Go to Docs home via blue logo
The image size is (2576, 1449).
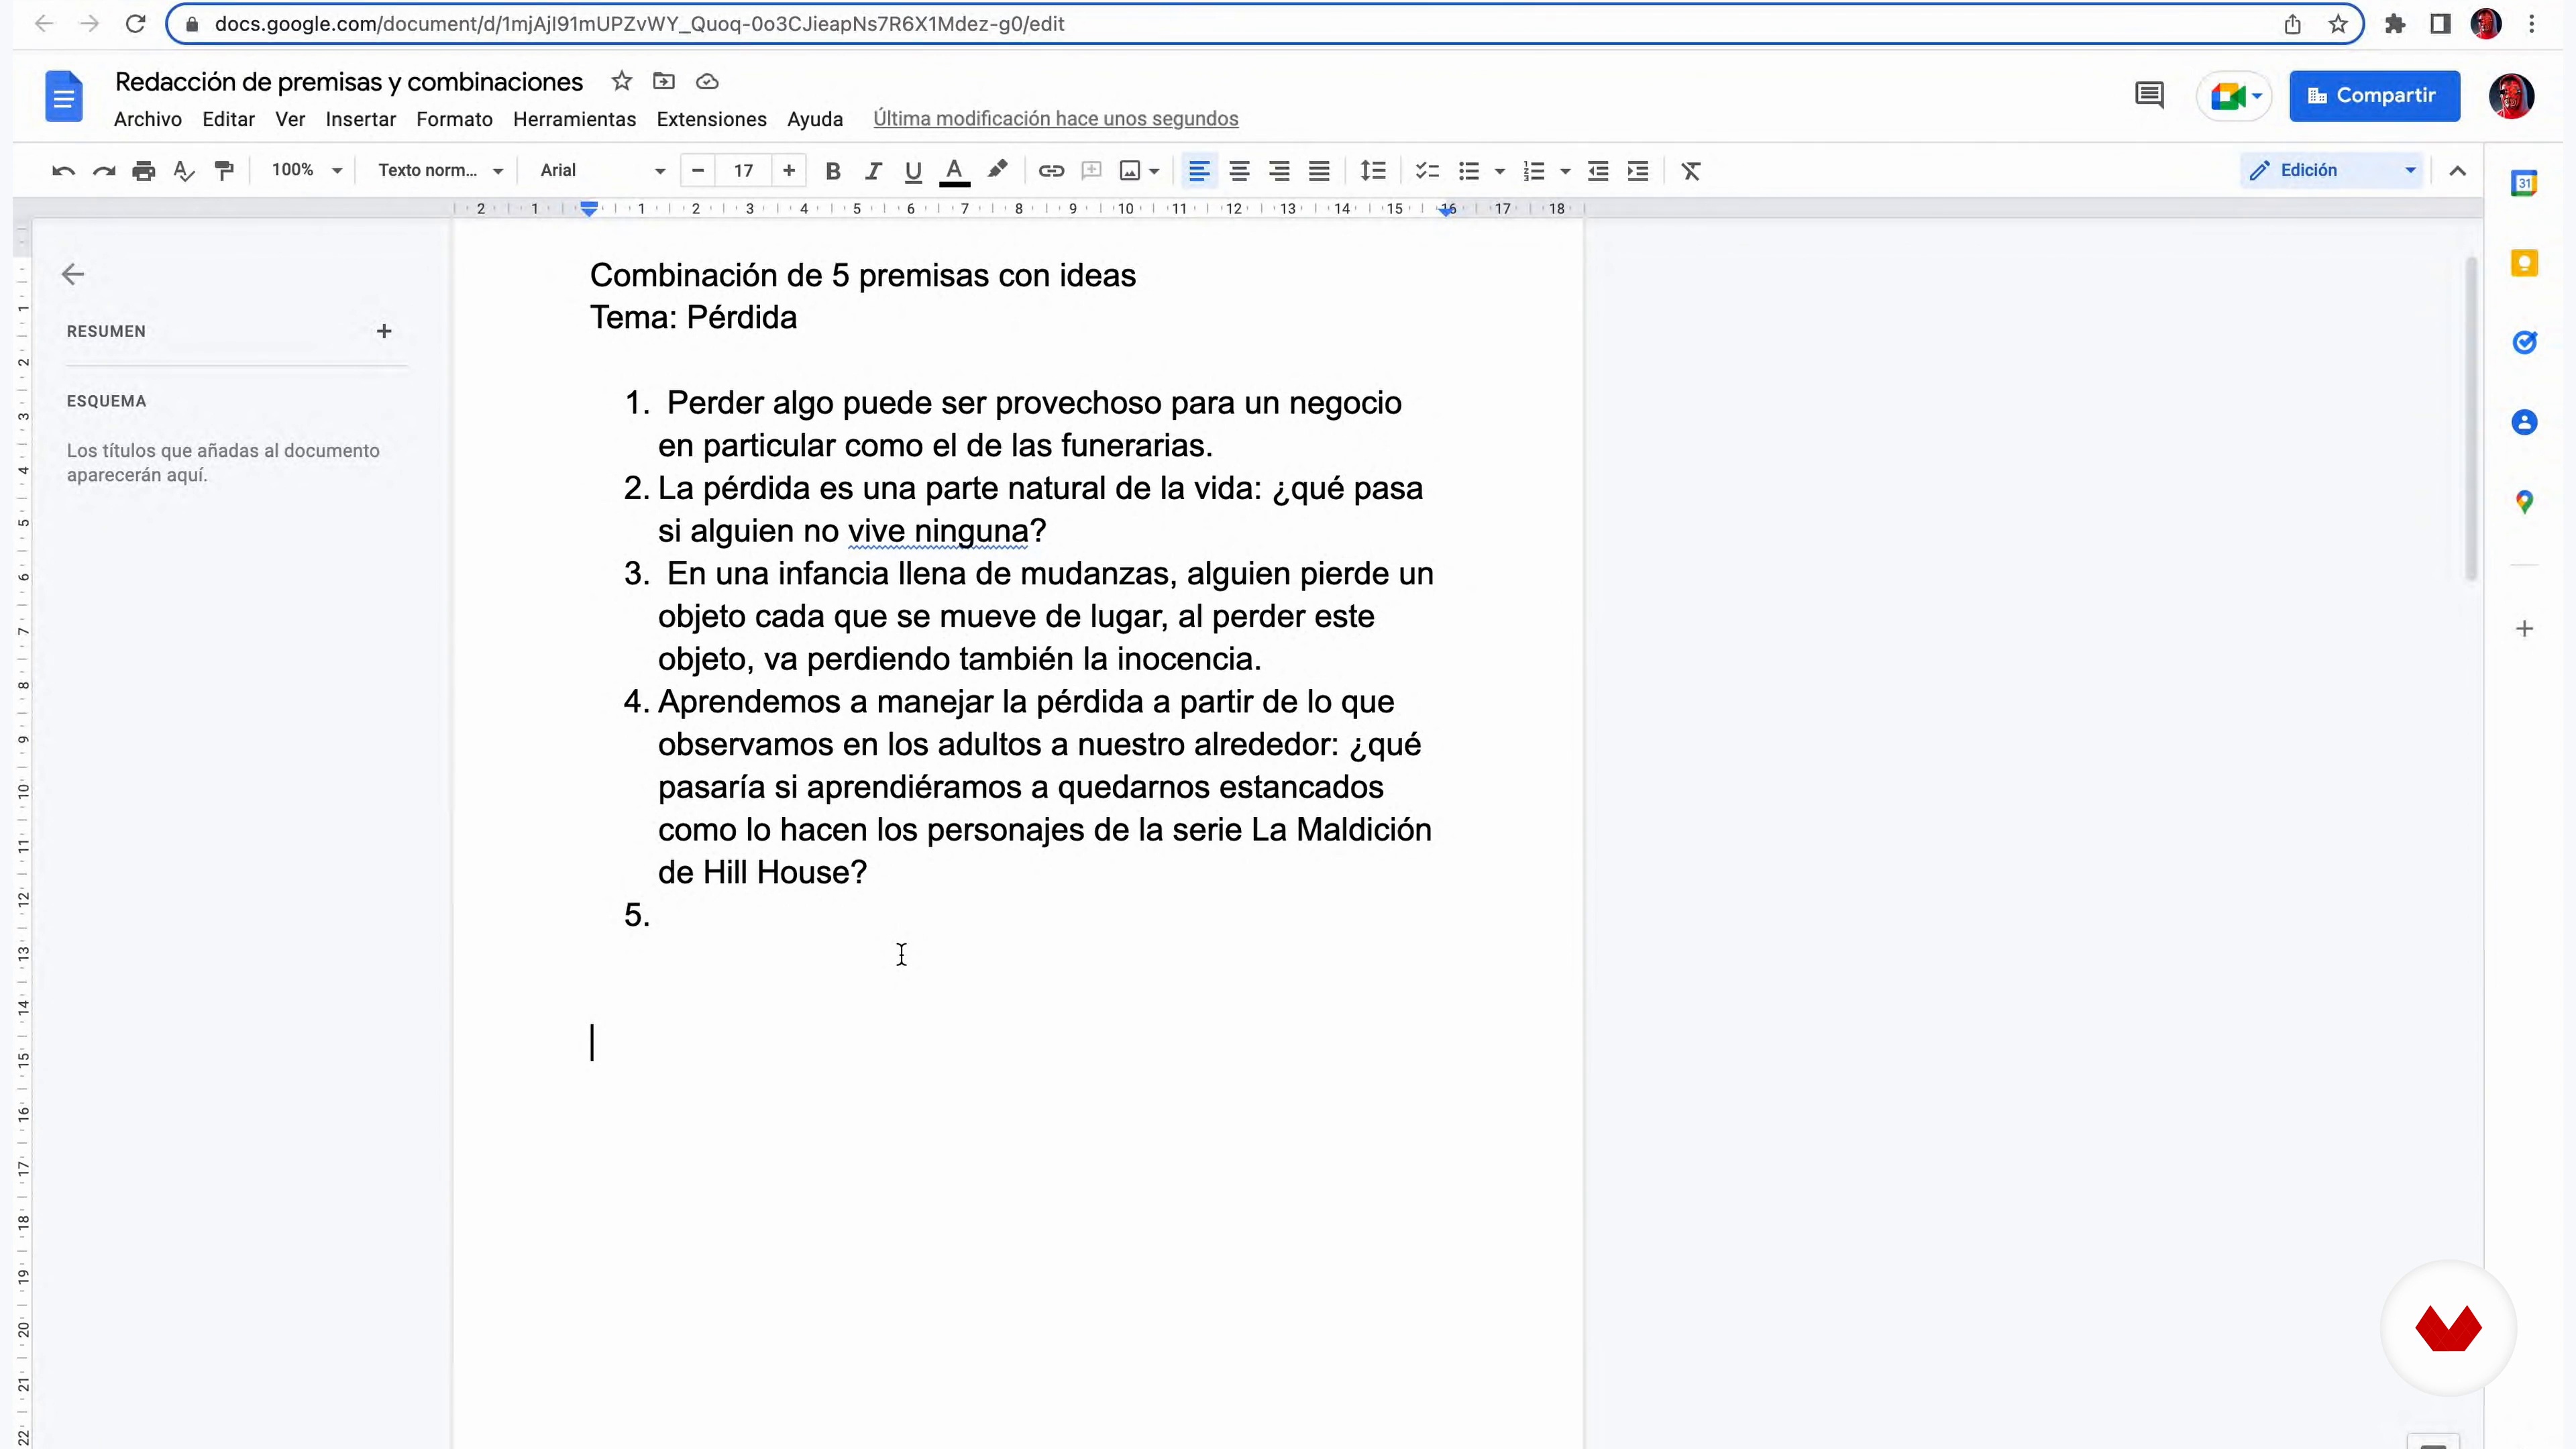[64, 96]
